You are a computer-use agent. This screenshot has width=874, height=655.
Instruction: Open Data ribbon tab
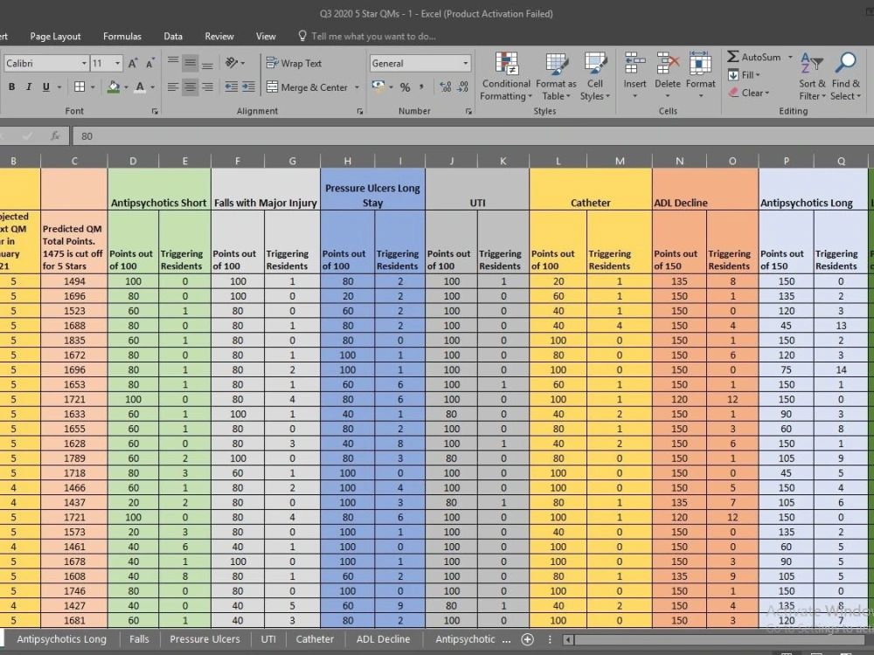pyautogui.click(x=173, y=36)
